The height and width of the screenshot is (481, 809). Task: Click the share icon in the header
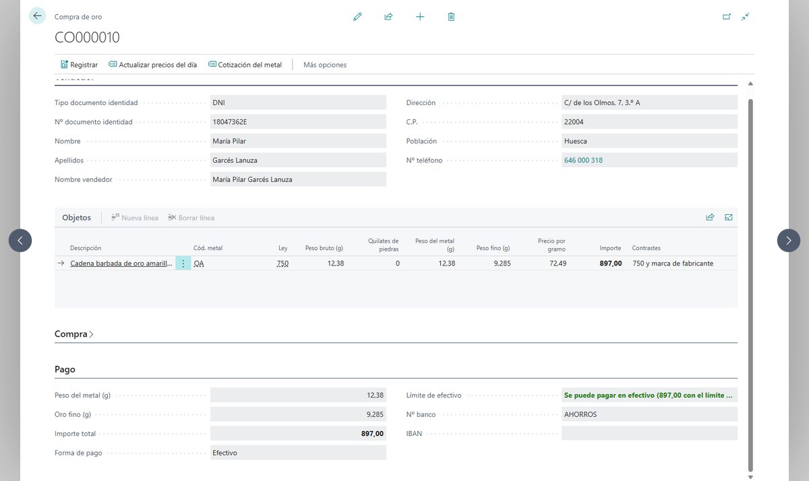coord(388,17)
